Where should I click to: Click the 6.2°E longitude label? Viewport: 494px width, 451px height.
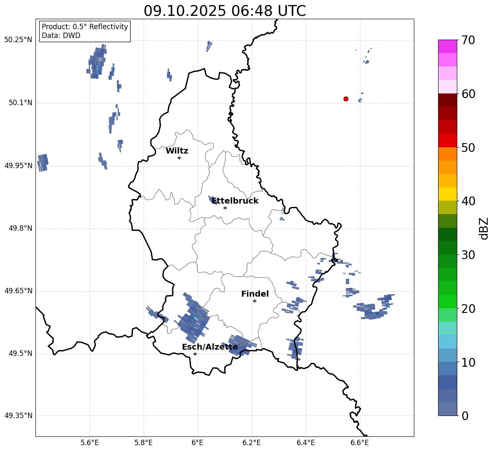(x=252, y=443)
